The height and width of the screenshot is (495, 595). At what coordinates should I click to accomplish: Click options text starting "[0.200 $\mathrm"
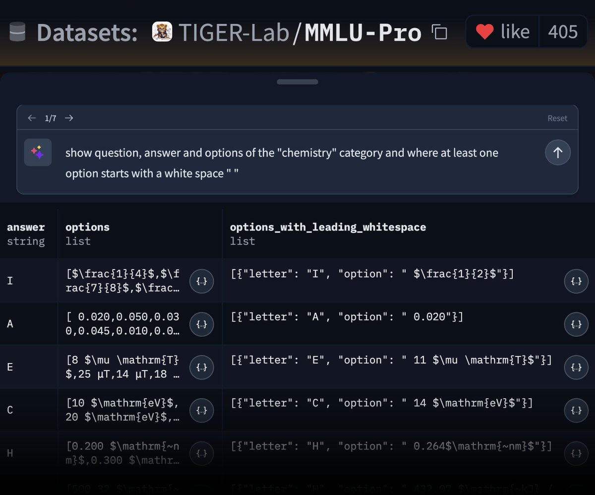tap(122, 453)
